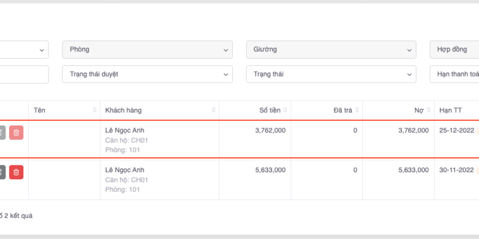
Task: Sort the Nợ column using arrows
Action: pos(429,111)
